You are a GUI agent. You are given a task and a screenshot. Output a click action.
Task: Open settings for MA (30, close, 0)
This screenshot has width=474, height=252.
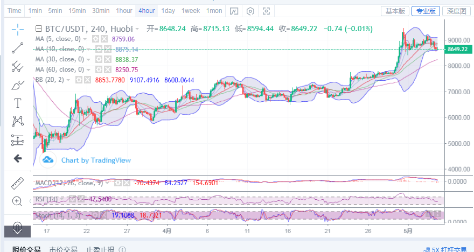[98, 60]
